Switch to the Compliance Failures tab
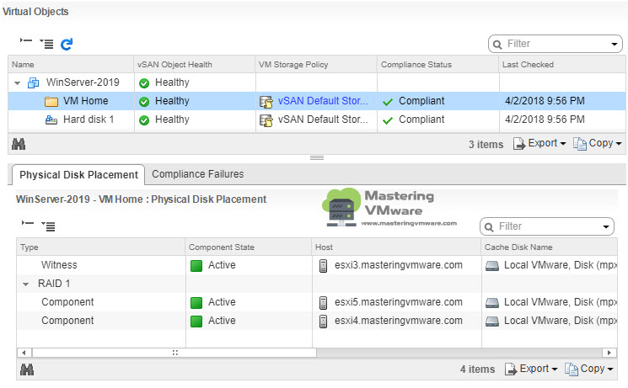Image resolution: width=628 pixels, height=388 pixels. coord(198,174)
